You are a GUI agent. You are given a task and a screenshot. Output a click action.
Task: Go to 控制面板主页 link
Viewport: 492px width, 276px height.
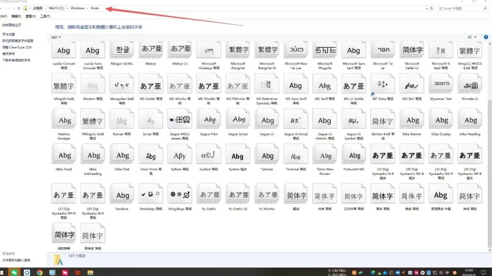tap(11, 25)
